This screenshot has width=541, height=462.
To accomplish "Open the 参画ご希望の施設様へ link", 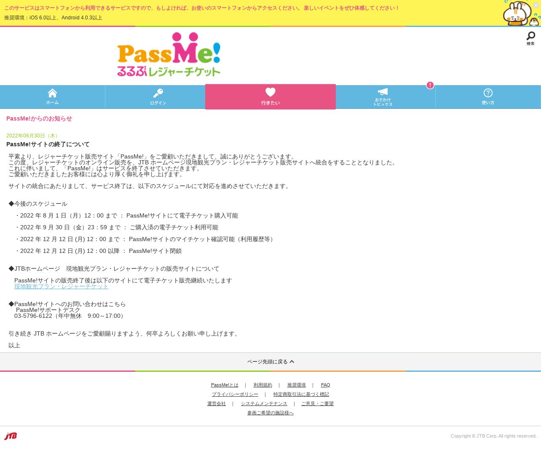I will pyautogui.click(x=270, y=413).
